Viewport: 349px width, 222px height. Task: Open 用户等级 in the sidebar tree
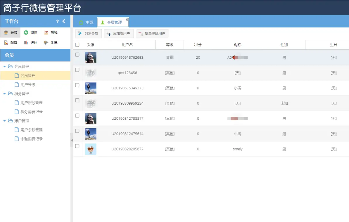pos(28,84)
